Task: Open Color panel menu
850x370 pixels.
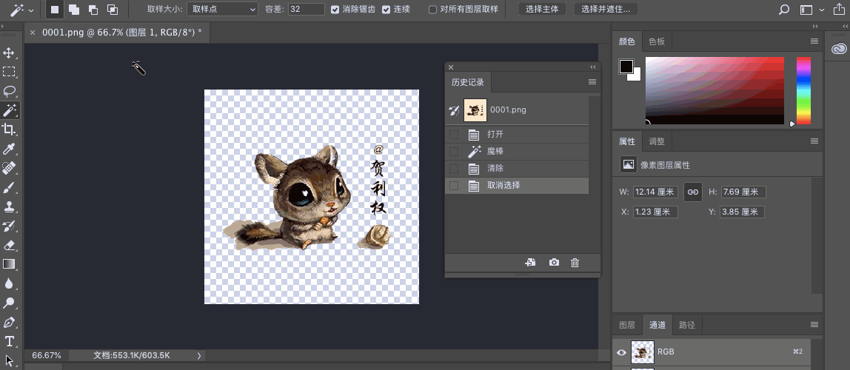Action: tap(814, 41)
